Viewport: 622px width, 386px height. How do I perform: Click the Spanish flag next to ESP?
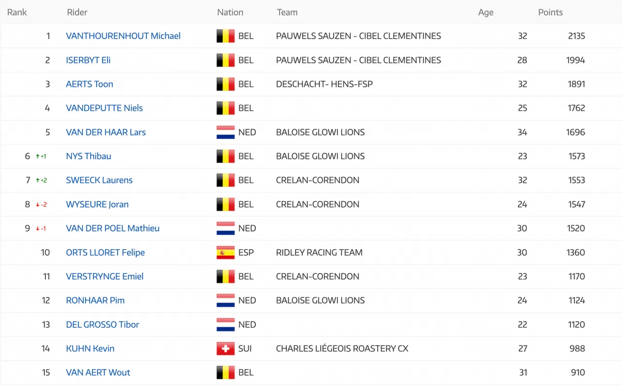[225, 252]
